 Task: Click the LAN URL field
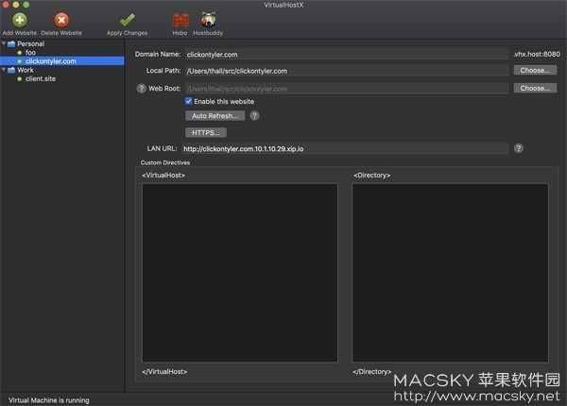[345, 148]
